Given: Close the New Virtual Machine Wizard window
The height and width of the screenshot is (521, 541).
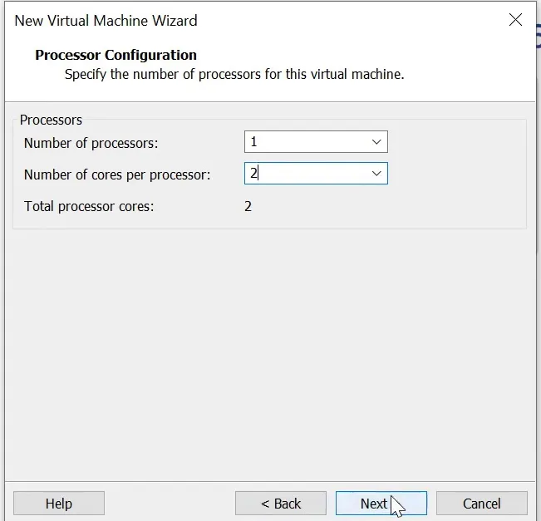Looking at the screenshot, I should (515, 21).
